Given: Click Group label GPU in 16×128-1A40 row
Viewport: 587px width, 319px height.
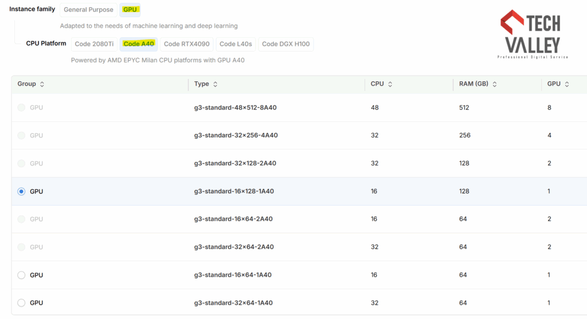Looking at the screenshot, I should [x=36, y=191].
